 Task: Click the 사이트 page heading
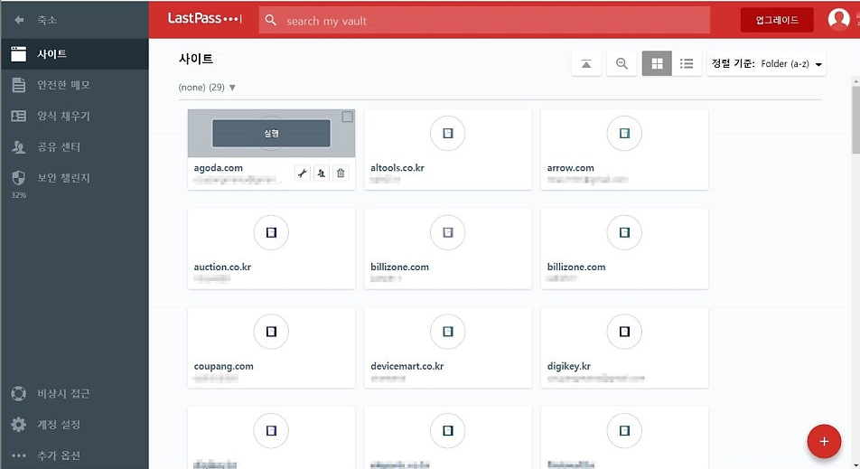[196, 59]
